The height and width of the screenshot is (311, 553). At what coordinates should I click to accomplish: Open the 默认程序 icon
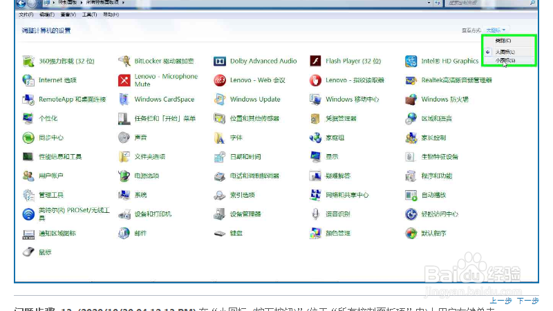tap(411, 233)
